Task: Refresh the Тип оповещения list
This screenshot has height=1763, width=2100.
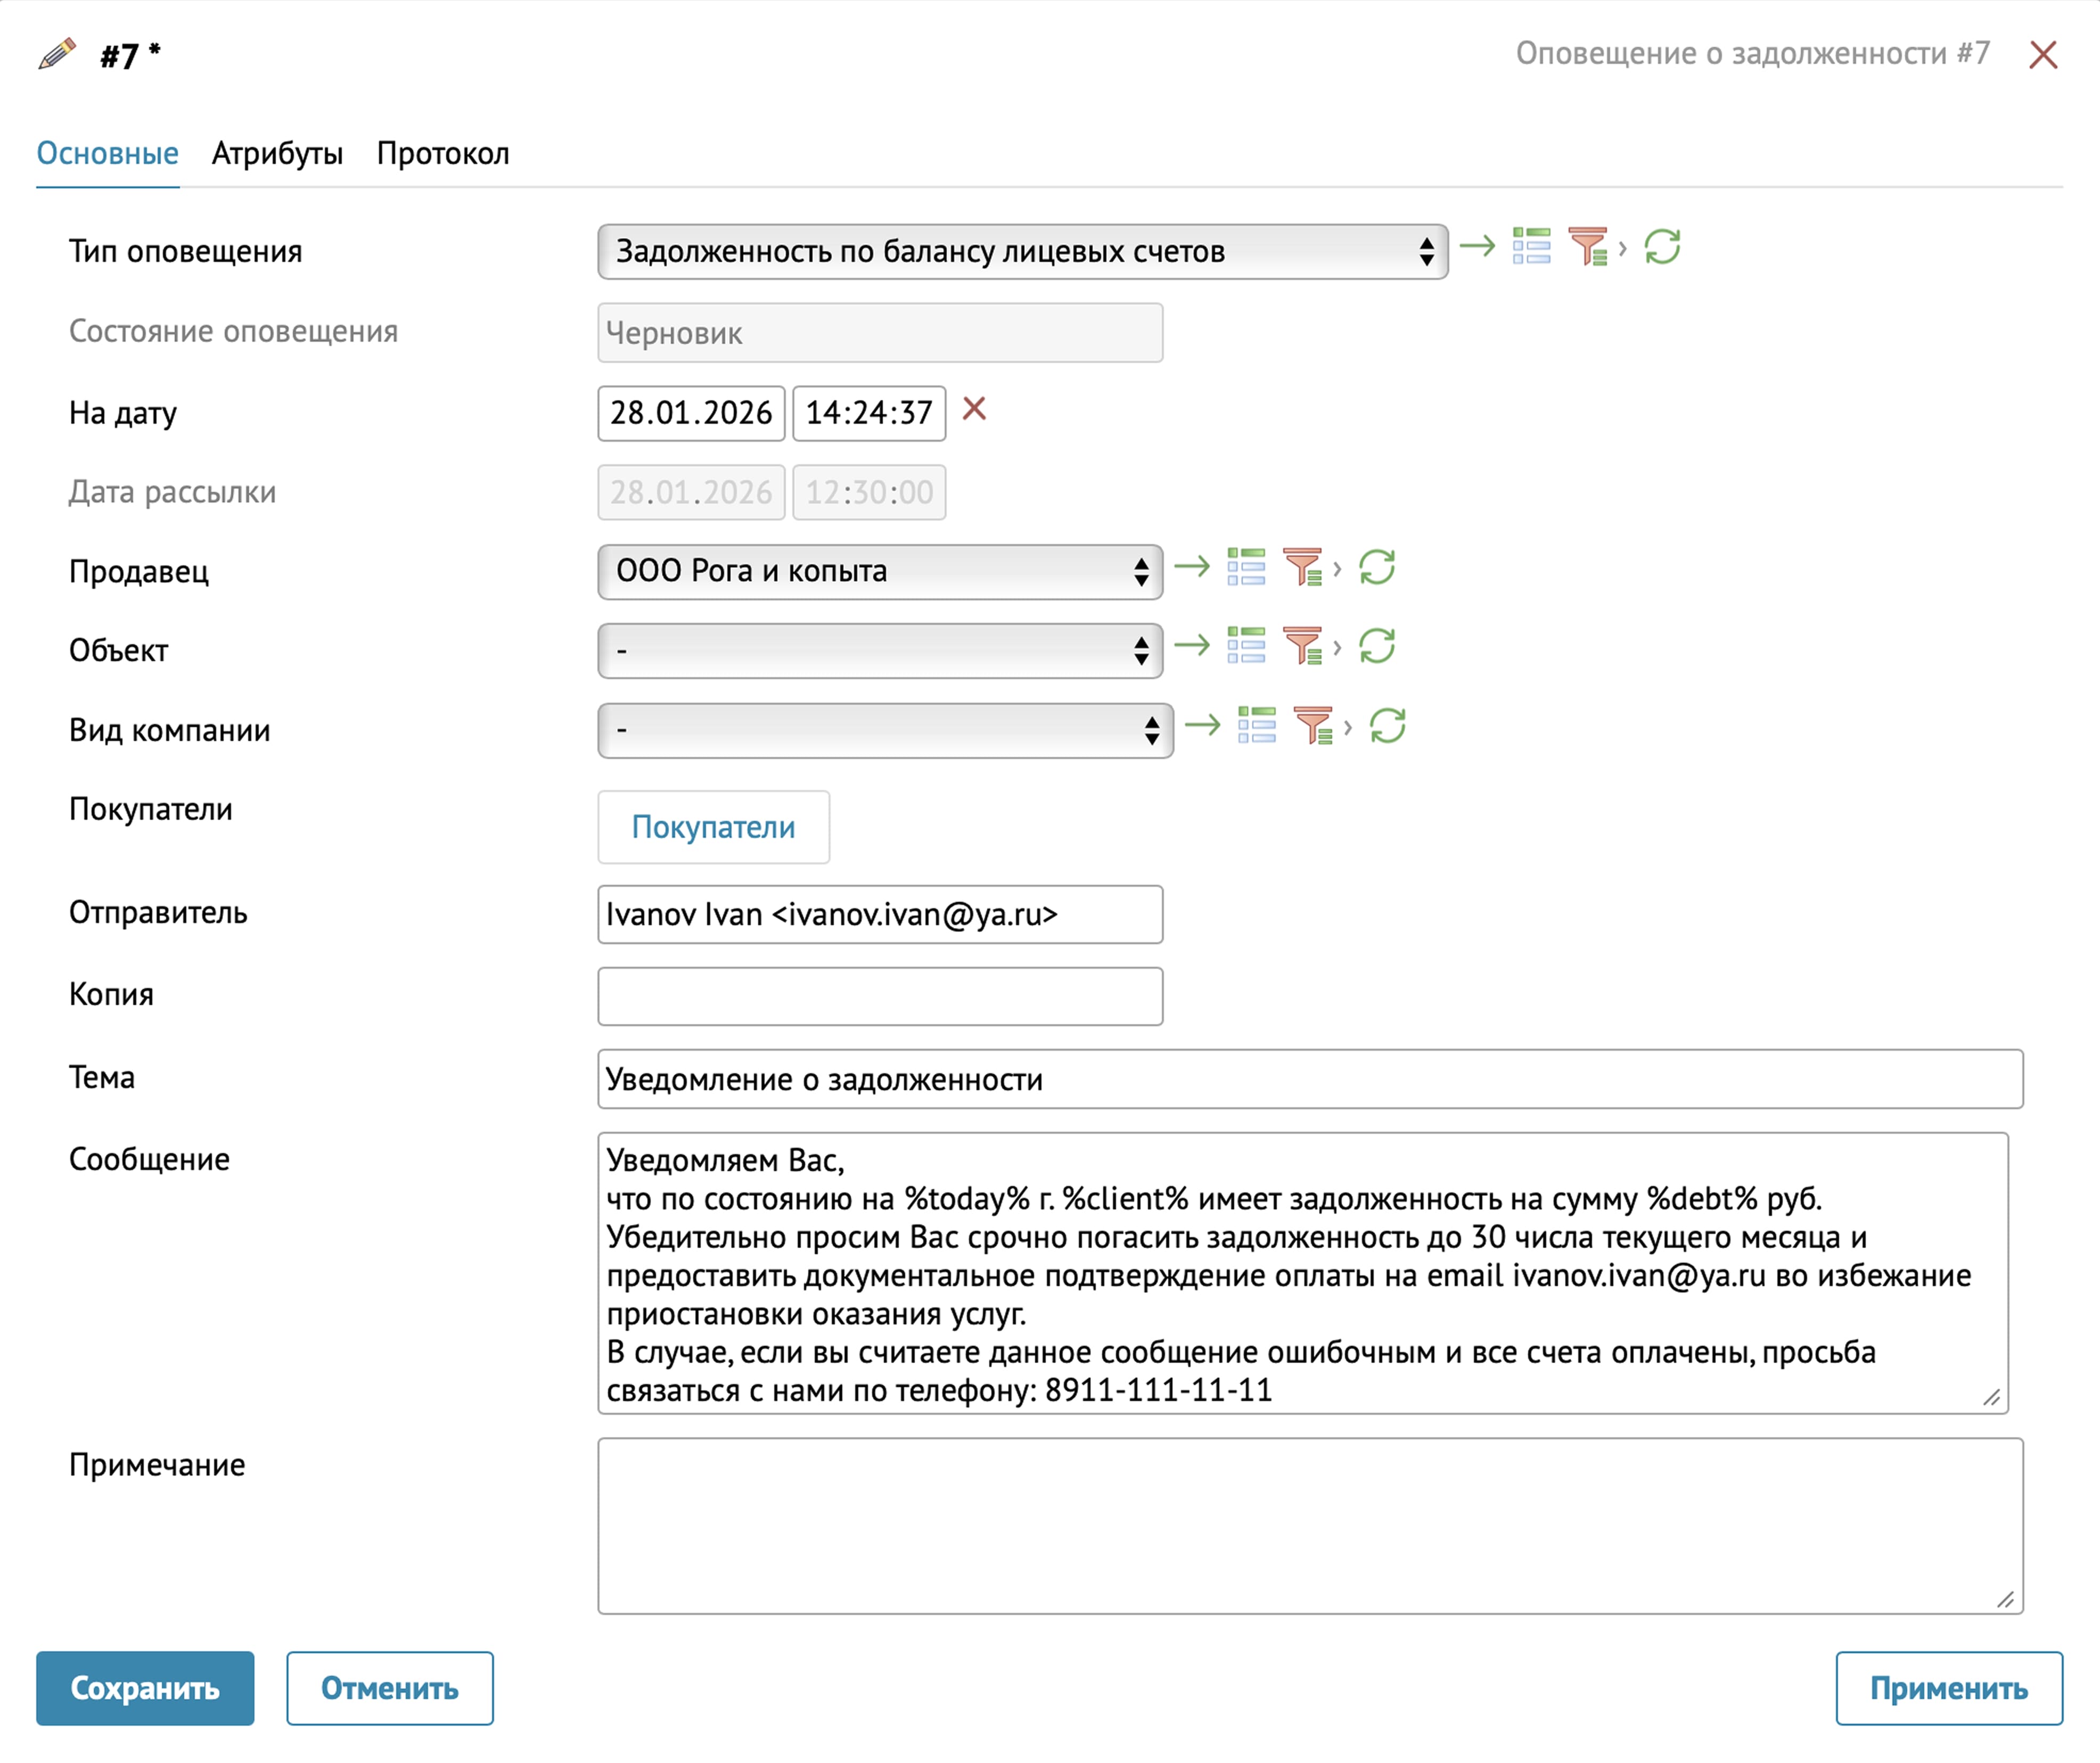Action: [x=1662, y=246]
